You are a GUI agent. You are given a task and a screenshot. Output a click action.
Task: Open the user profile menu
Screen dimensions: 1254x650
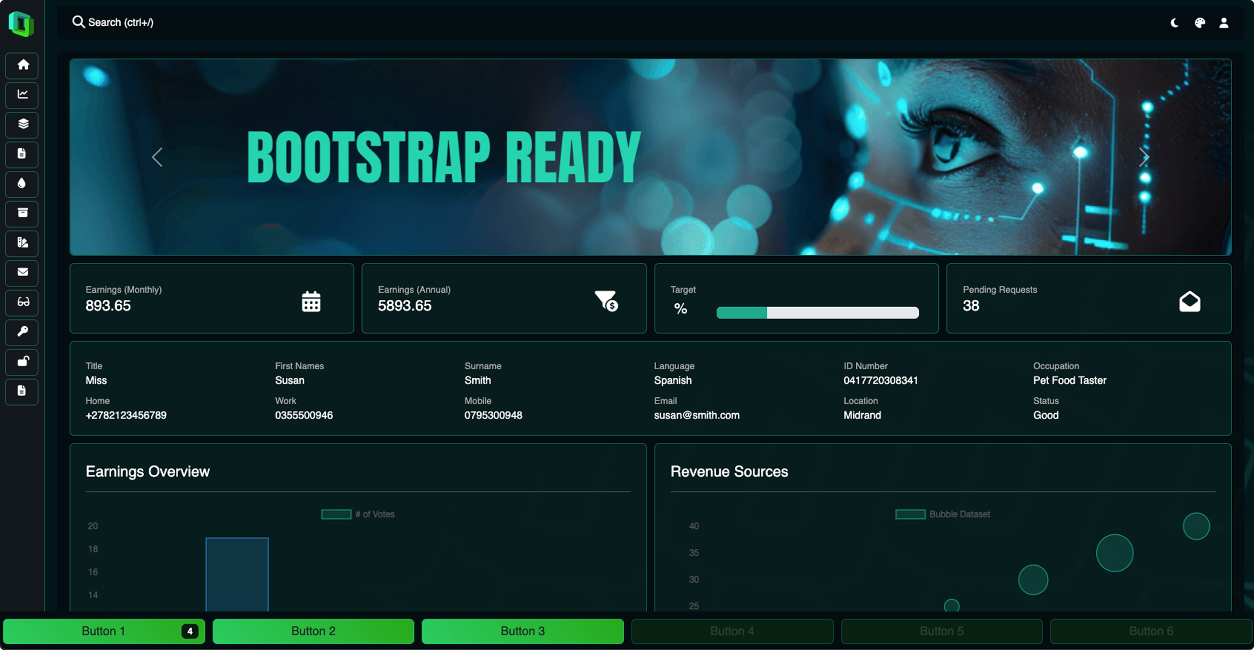(1224, 23)
